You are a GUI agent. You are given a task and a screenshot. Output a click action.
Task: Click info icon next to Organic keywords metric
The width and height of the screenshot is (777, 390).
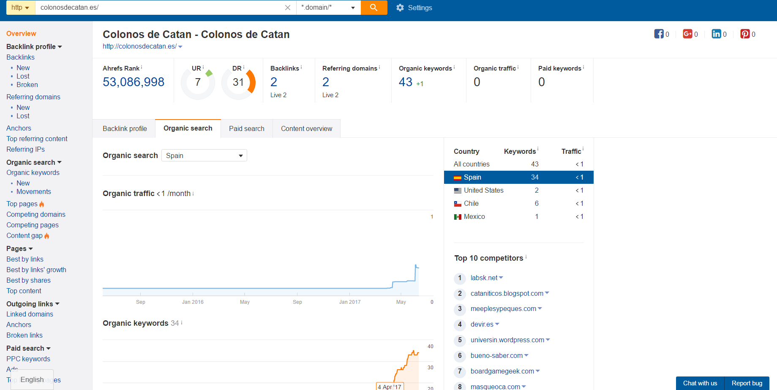tap(454, 67)
